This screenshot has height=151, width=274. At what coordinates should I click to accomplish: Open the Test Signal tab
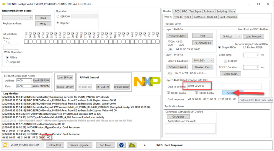(195, 11)
